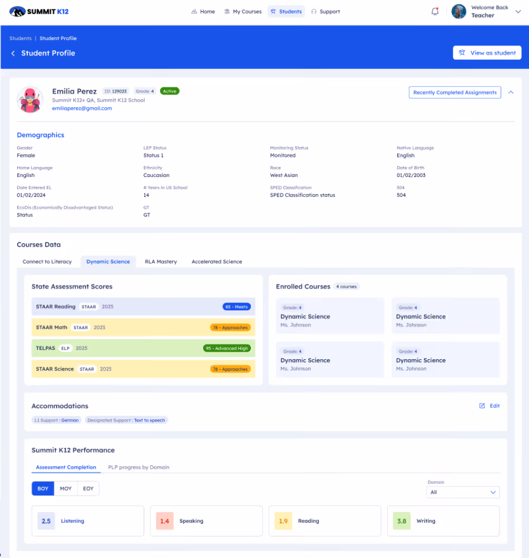The image size is (529, 558).
Task: Select the Assessment Completion tab
Action: (x=66, y=467)
